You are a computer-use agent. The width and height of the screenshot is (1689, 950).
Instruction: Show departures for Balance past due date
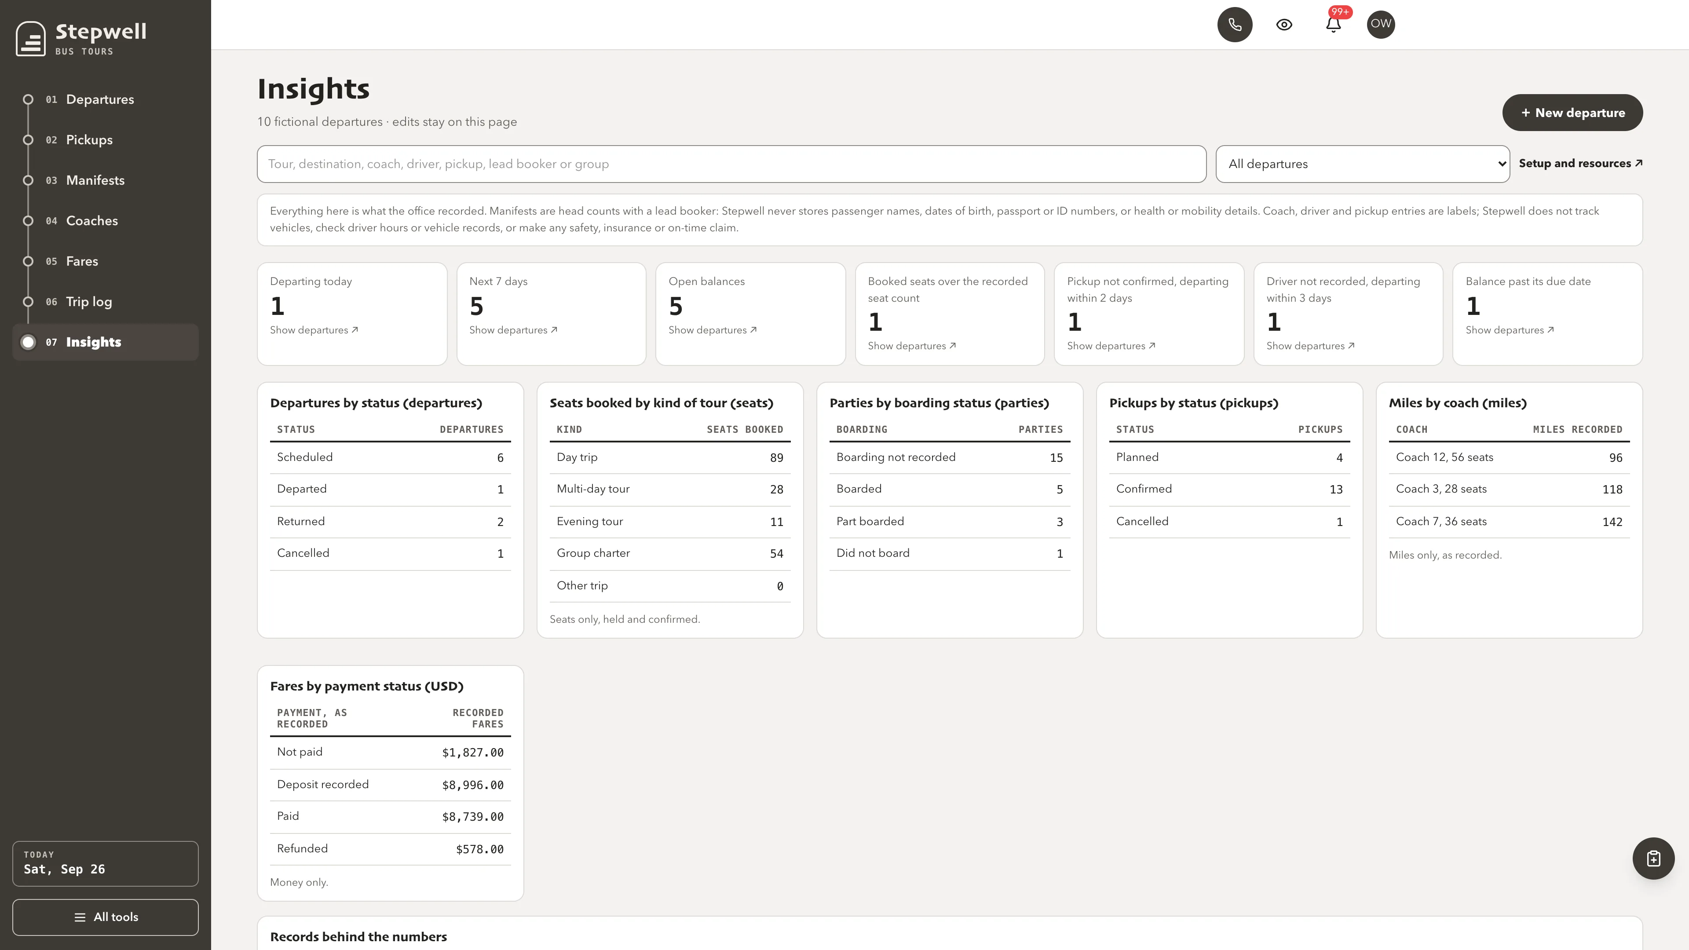(1510, 330)
